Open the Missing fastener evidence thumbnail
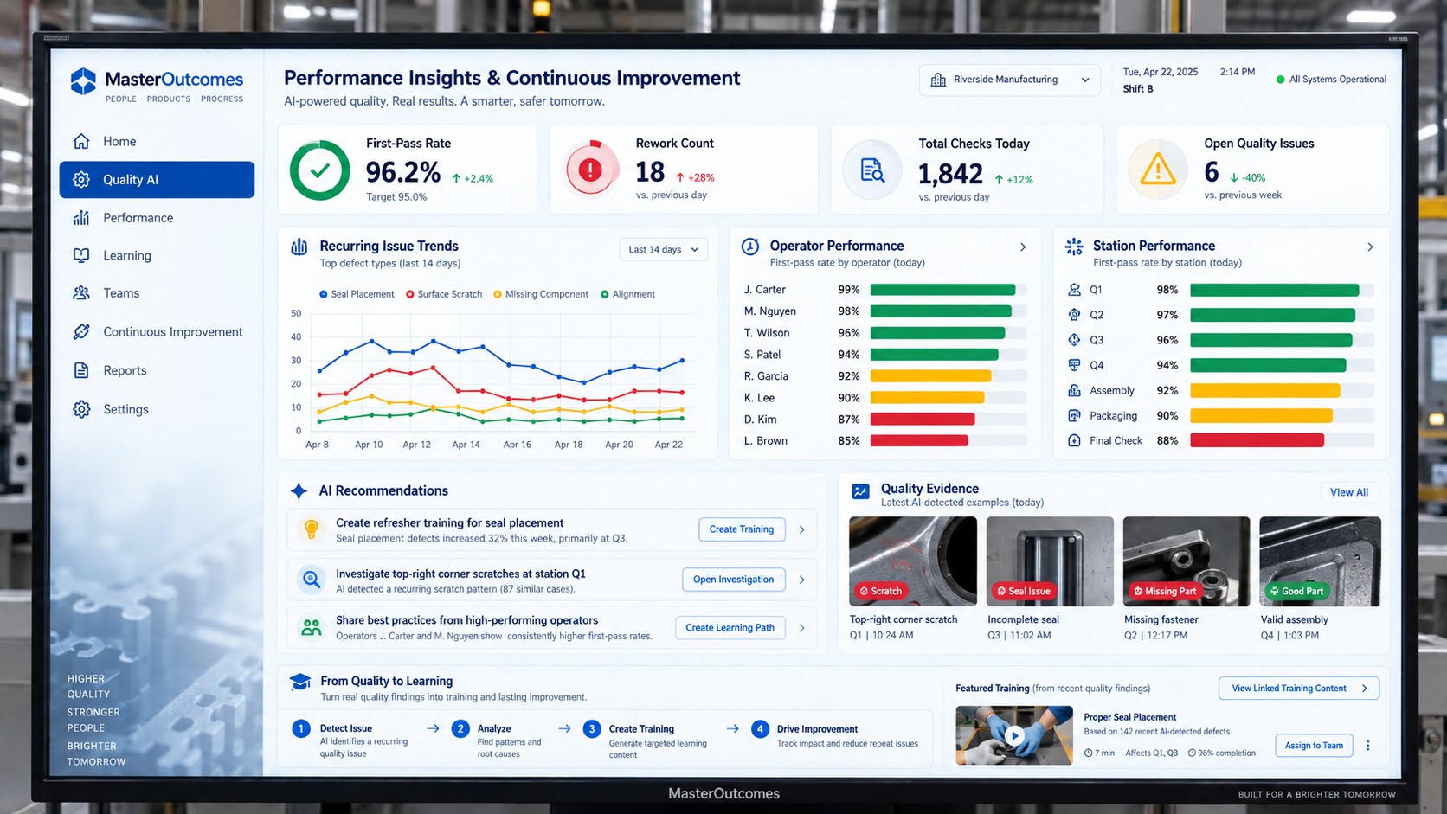This screenshot has height=814, width=1447. [x=1187, y=561]
